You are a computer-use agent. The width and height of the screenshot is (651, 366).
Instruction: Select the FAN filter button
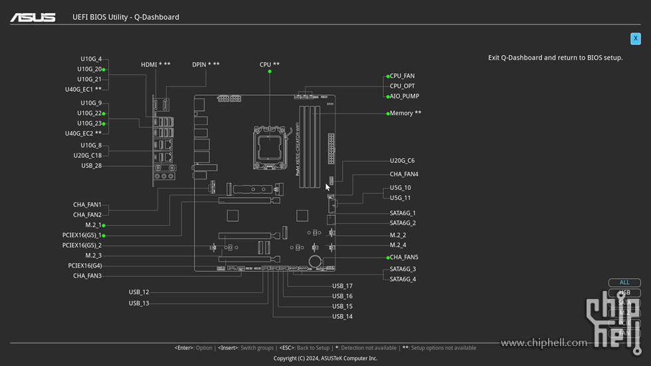click(624, 333)
